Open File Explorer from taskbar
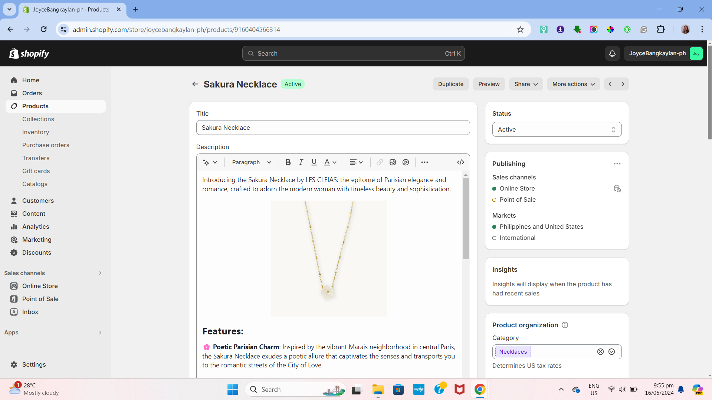Viewport: 712px width, 400px height. [x=378, y=390]
